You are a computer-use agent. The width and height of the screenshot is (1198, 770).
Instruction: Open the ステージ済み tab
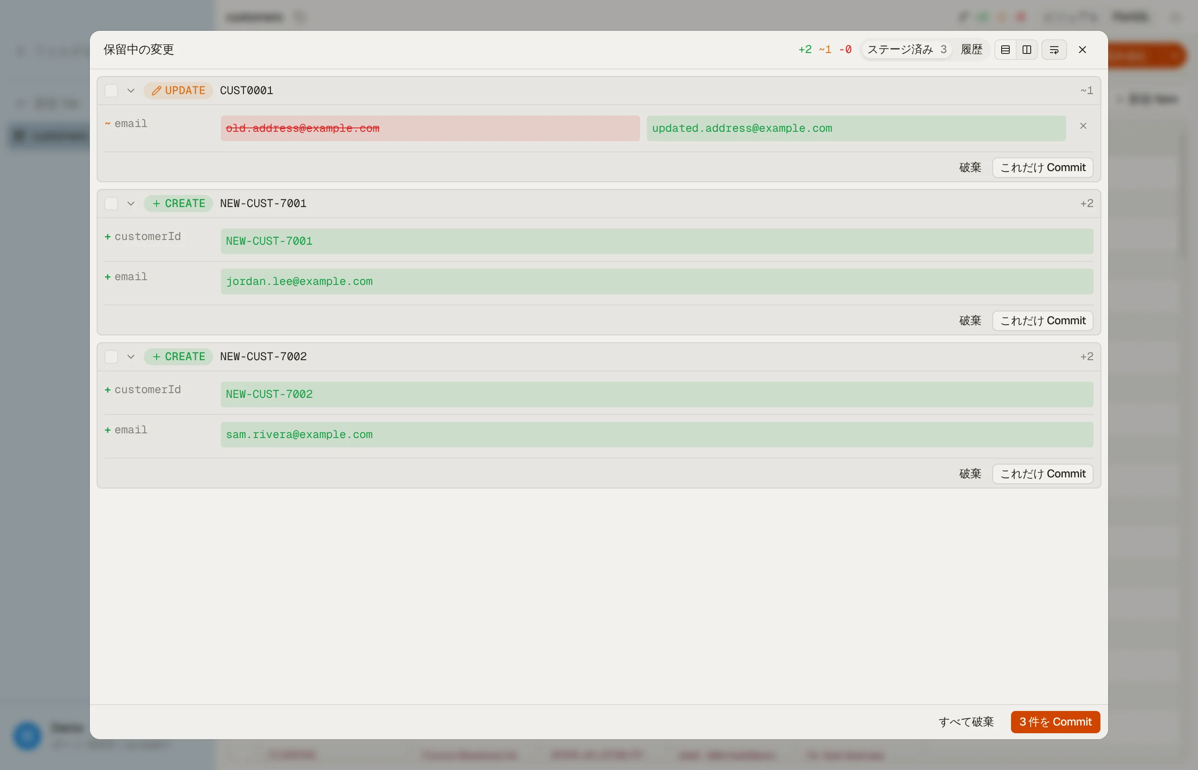coord(907,50)
